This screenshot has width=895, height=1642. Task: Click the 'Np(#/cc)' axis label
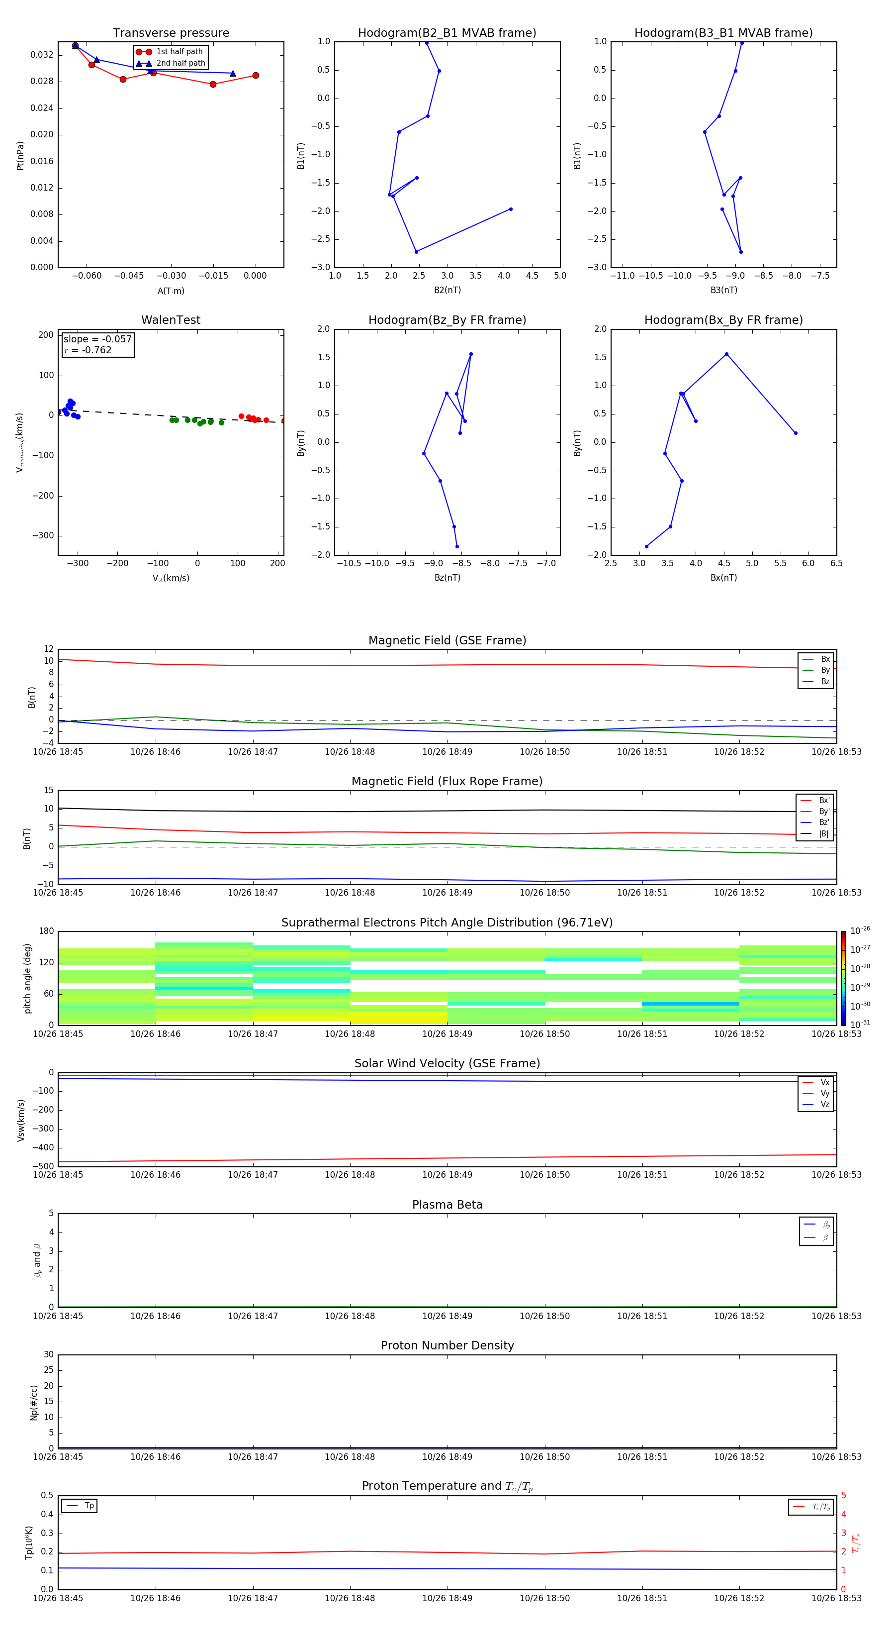(34, 1402)
